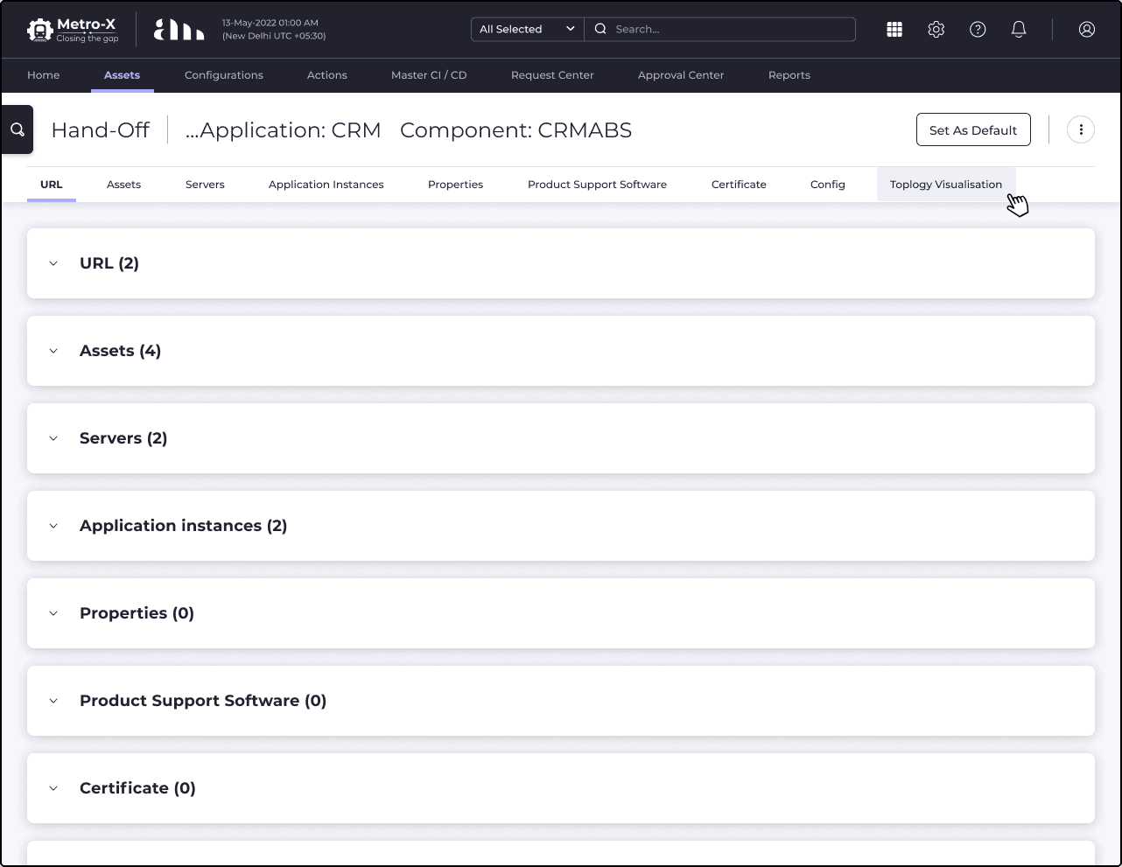Open notifications bell

[1019, 29]
